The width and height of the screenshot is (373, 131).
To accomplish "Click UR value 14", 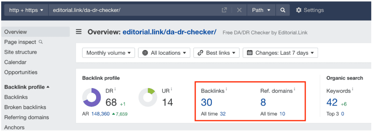I will (x=168, y=102).
